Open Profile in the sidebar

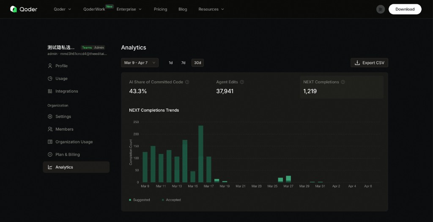coord(76,66)
